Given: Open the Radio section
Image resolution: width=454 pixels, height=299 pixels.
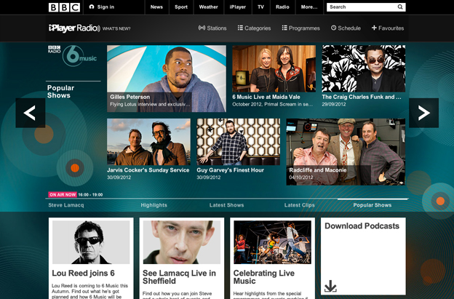Looking at the screenshot, I should click(282, 7).
